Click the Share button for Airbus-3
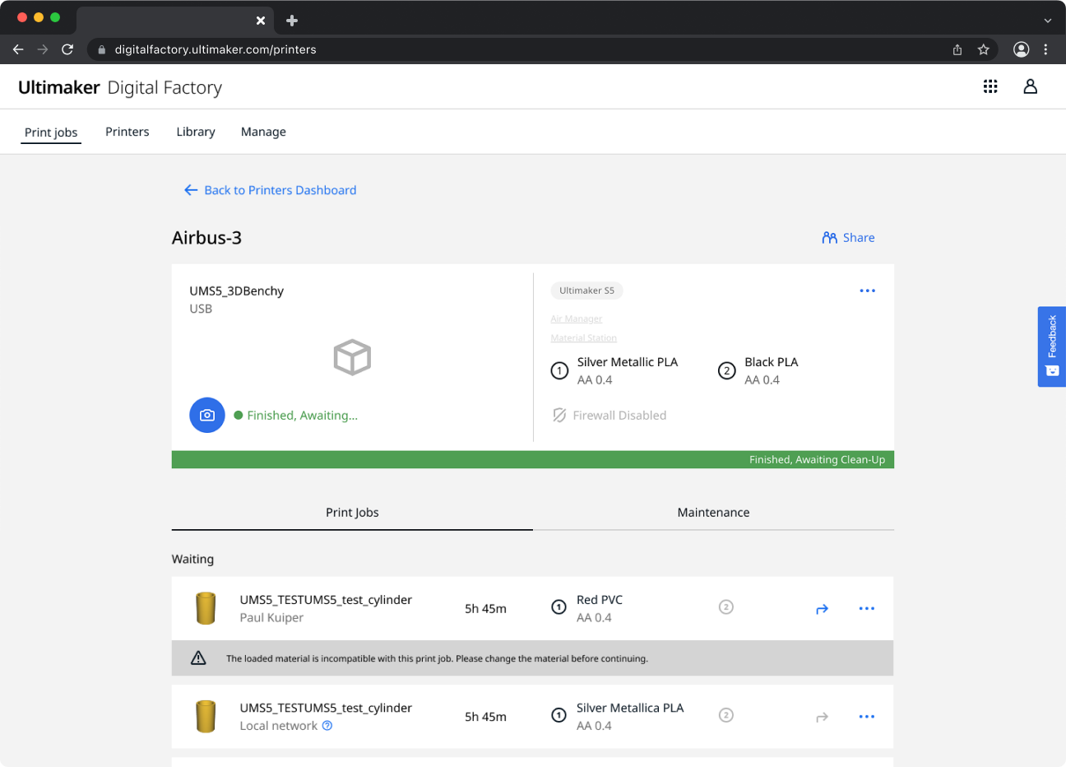 [x=848, y=238]
